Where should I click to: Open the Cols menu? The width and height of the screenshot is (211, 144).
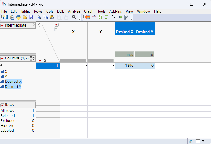[x=50, y=11]
